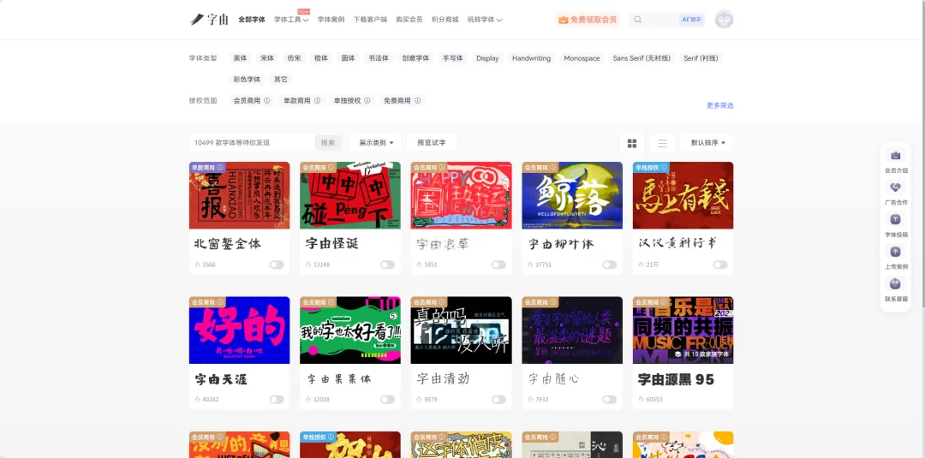Image resolution: width=925 pixels, height=458 pixels.
Task: Open 全部字体 nav item
Action: click(x=252, y=20)
